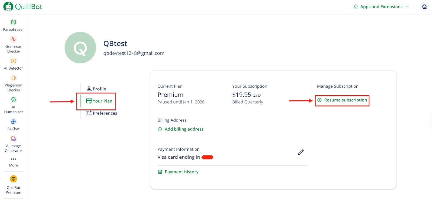Image resolution: width=432 pixels, height=200 pixels.
Task: Open the AI Image Generator icon
Action: 13,139
